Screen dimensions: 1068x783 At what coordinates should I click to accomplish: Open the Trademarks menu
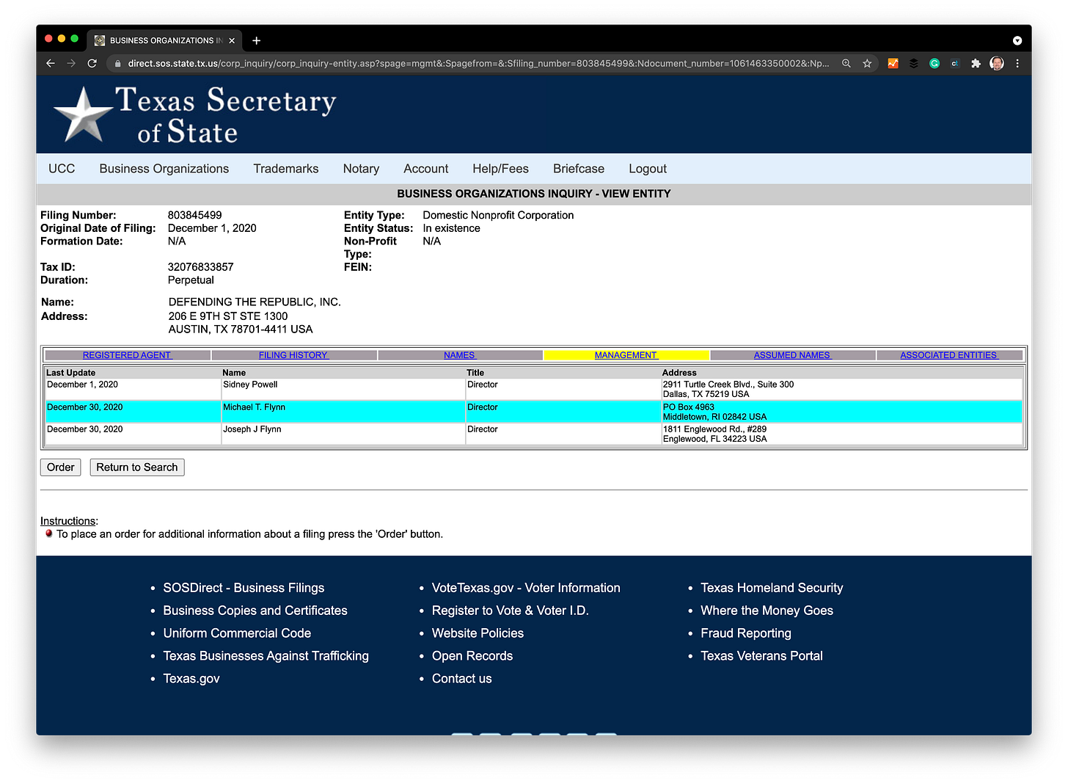286,169
